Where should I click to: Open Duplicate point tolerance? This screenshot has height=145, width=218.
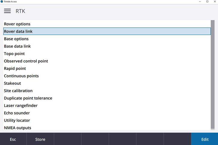pos(28,98)
